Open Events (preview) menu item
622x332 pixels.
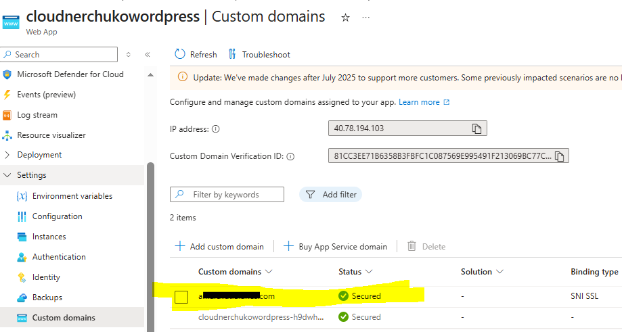point(46,95)
